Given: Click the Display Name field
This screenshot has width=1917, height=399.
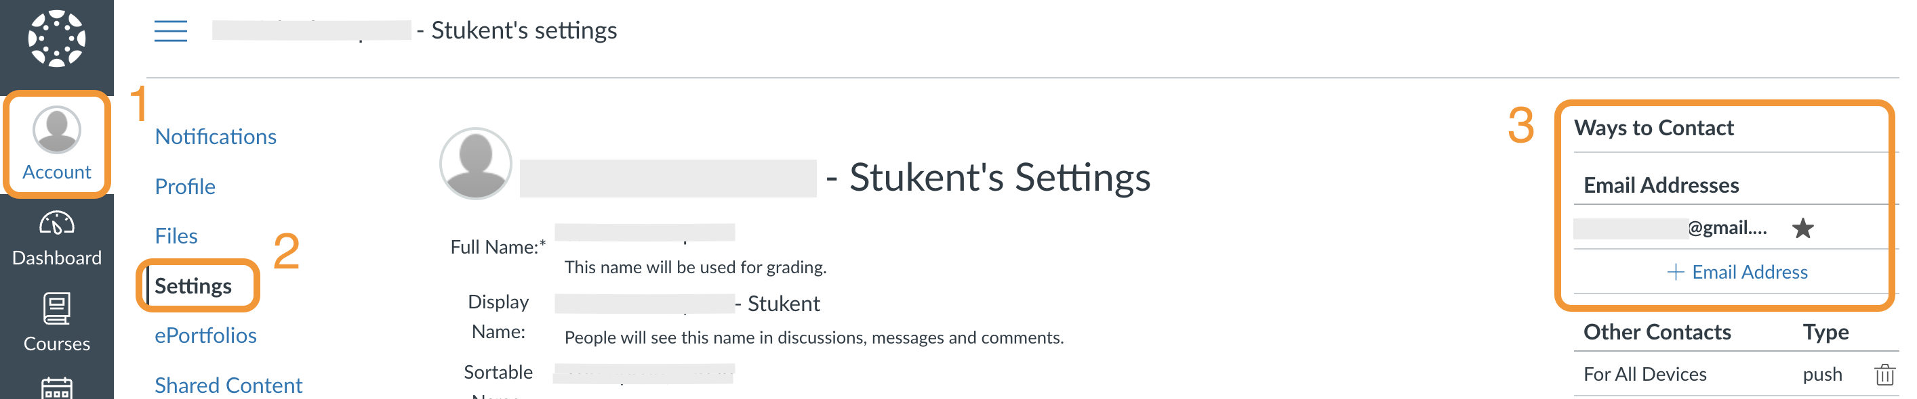Looking at the screenshot, I should pyautogui.click(x=645, y=303).
